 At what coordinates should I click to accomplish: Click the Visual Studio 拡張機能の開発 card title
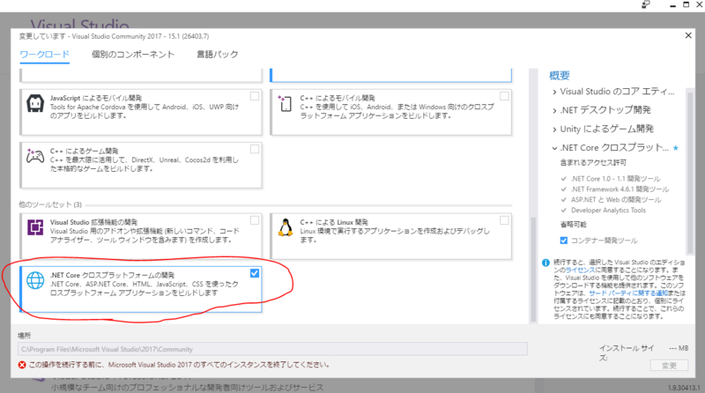pyautogui.click(x=94, y=222)
